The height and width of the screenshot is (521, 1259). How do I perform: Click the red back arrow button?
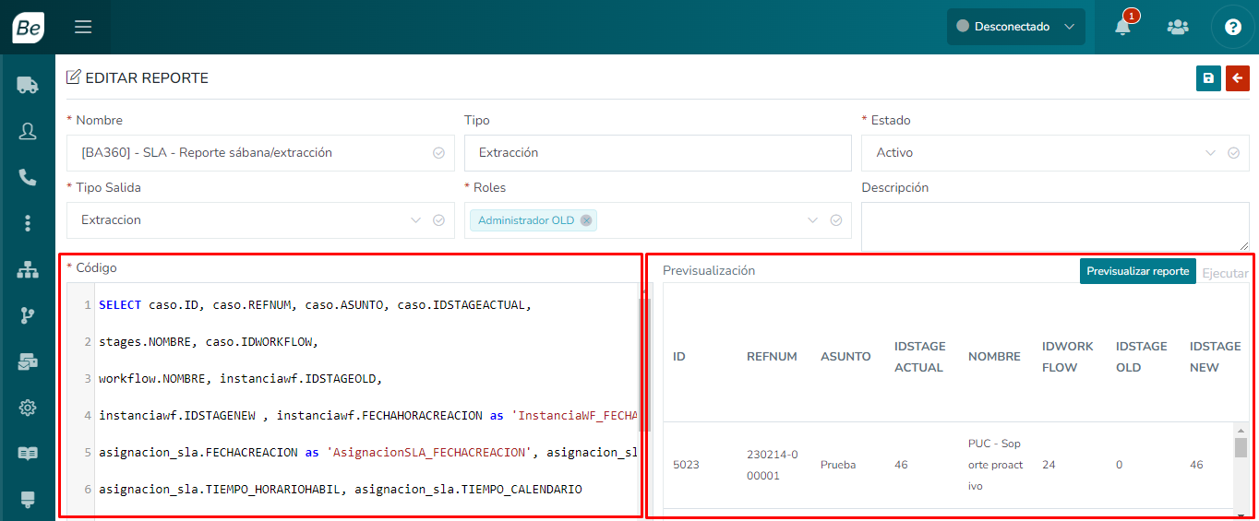coord(1237,78)
